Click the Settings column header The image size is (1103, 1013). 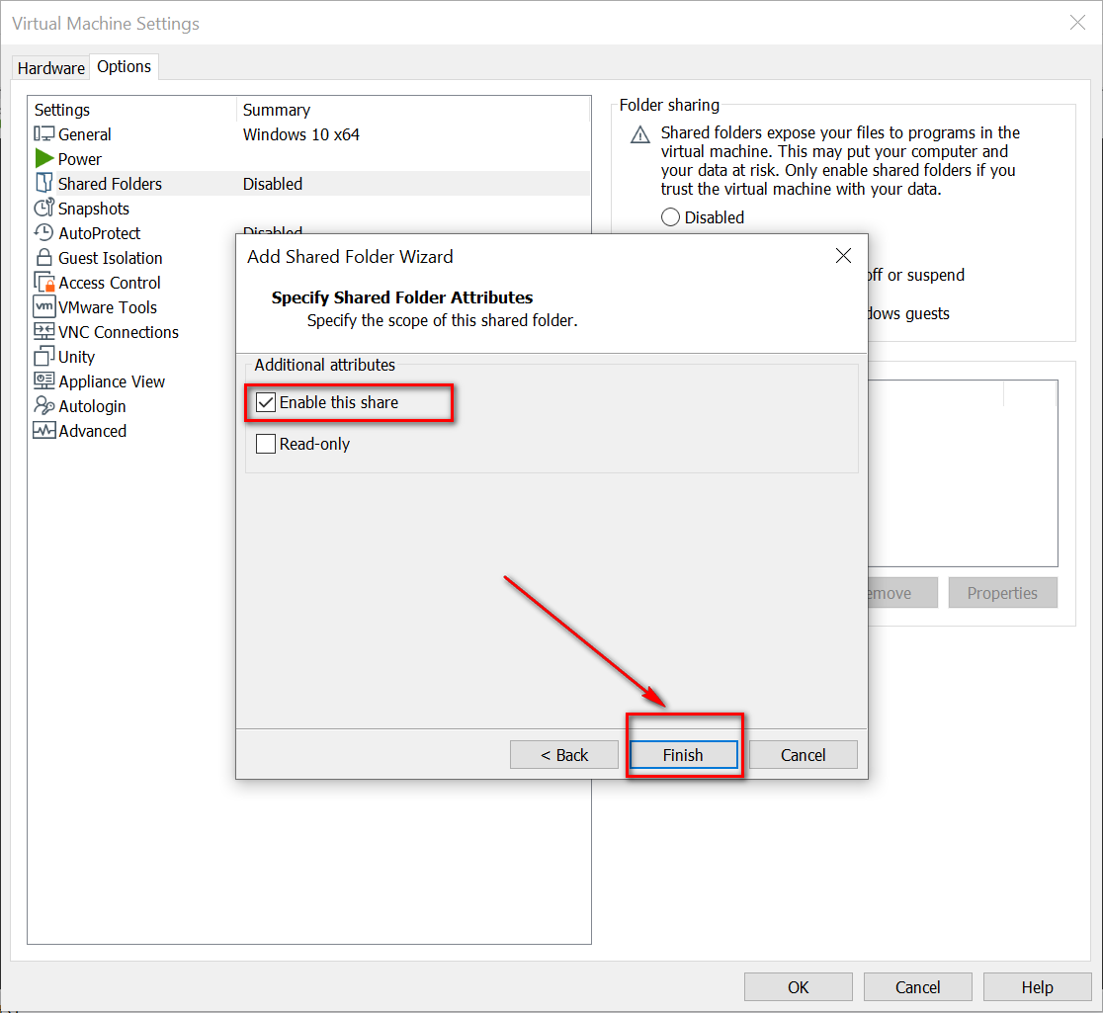click(x=62, y=110)
